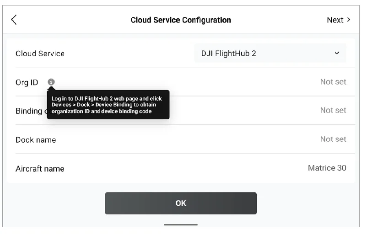This screenshot has height=235, width=372.
Task: Click the Cloud Service Configuration title
Action: (x=181, y=20)
